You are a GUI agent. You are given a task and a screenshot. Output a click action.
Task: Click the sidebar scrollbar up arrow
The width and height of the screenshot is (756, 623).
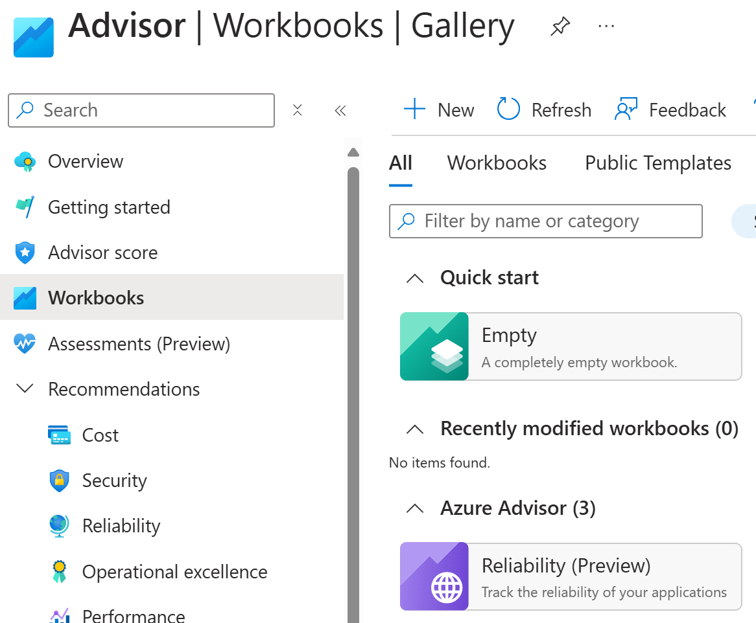tap(353, 153)
